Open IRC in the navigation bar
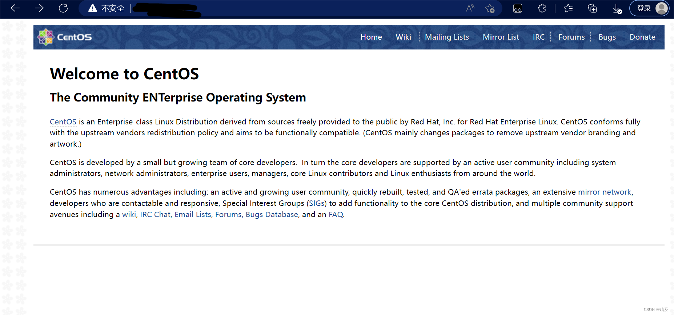Image resolution: width=674 pixels, height=315 pixels. point(538,37)
